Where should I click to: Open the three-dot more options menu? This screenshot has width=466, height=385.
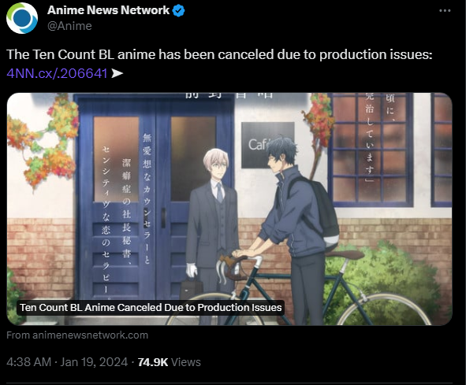coord(445,11)
